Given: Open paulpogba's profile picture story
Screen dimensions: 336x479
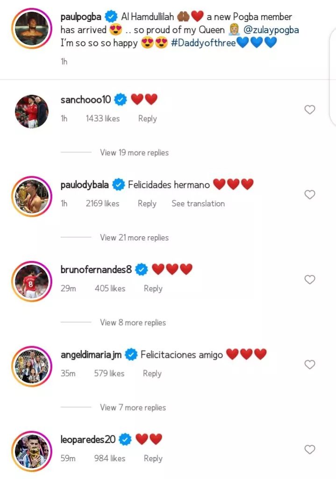Looking at the screenshot, I should 32,29.
